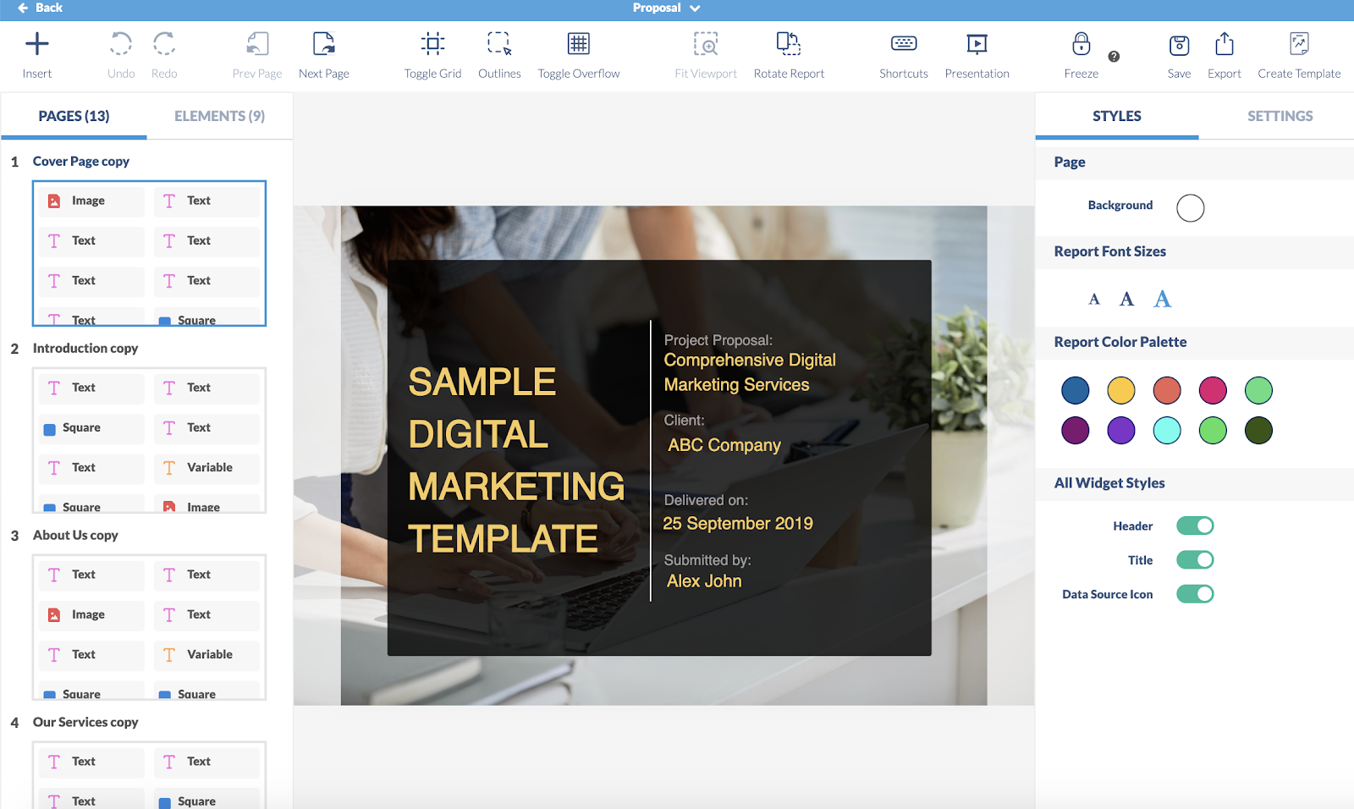
Task: Undo the last action
Action: click(121, 56)
